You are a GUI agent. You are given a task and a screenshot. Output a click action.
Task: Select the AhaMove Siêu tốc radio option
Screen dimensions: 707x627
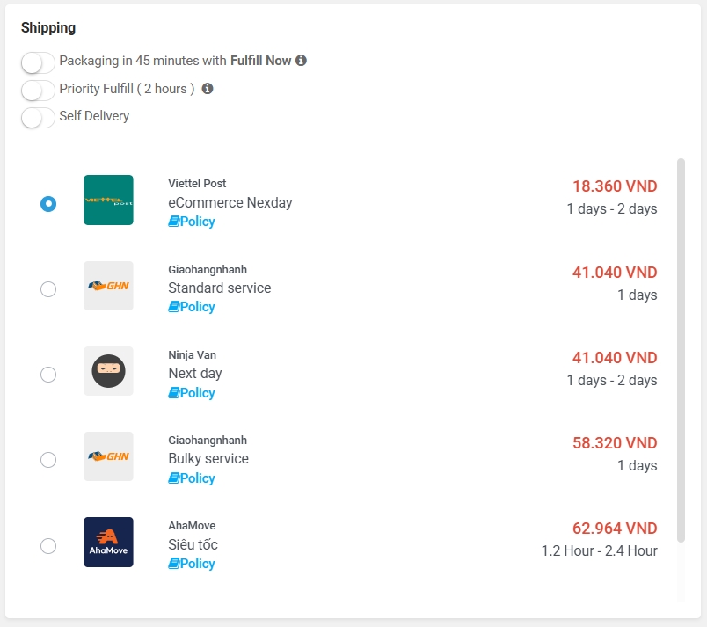click(48, 546)
